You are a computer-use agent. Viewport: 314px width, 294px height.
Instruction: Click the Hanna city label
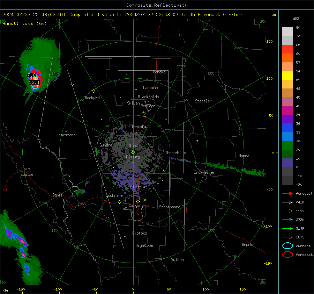tap(244, 156)
